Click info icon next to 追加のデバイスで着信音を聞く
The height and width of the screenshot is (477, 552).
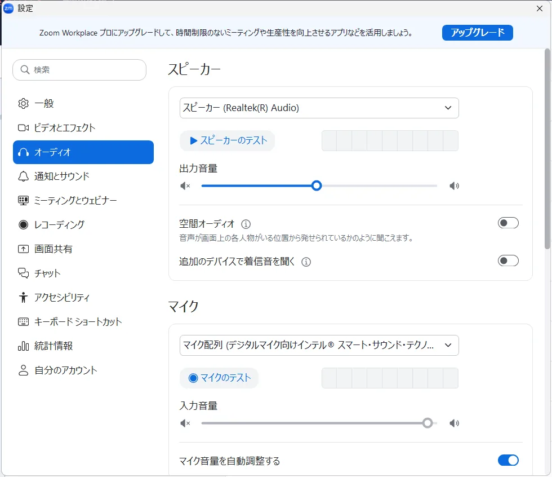pyautogui.click(x=306, y=262)
